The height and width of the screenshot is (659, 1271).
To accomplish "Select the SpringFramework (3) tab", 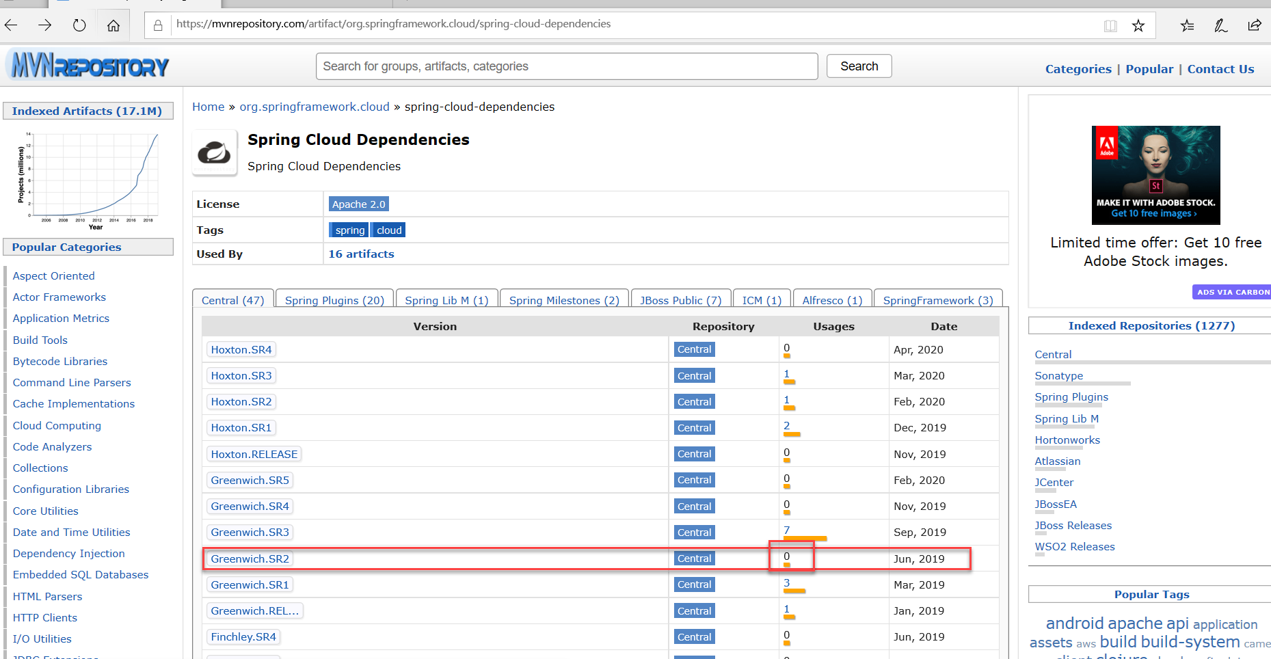I will point(939,299).
